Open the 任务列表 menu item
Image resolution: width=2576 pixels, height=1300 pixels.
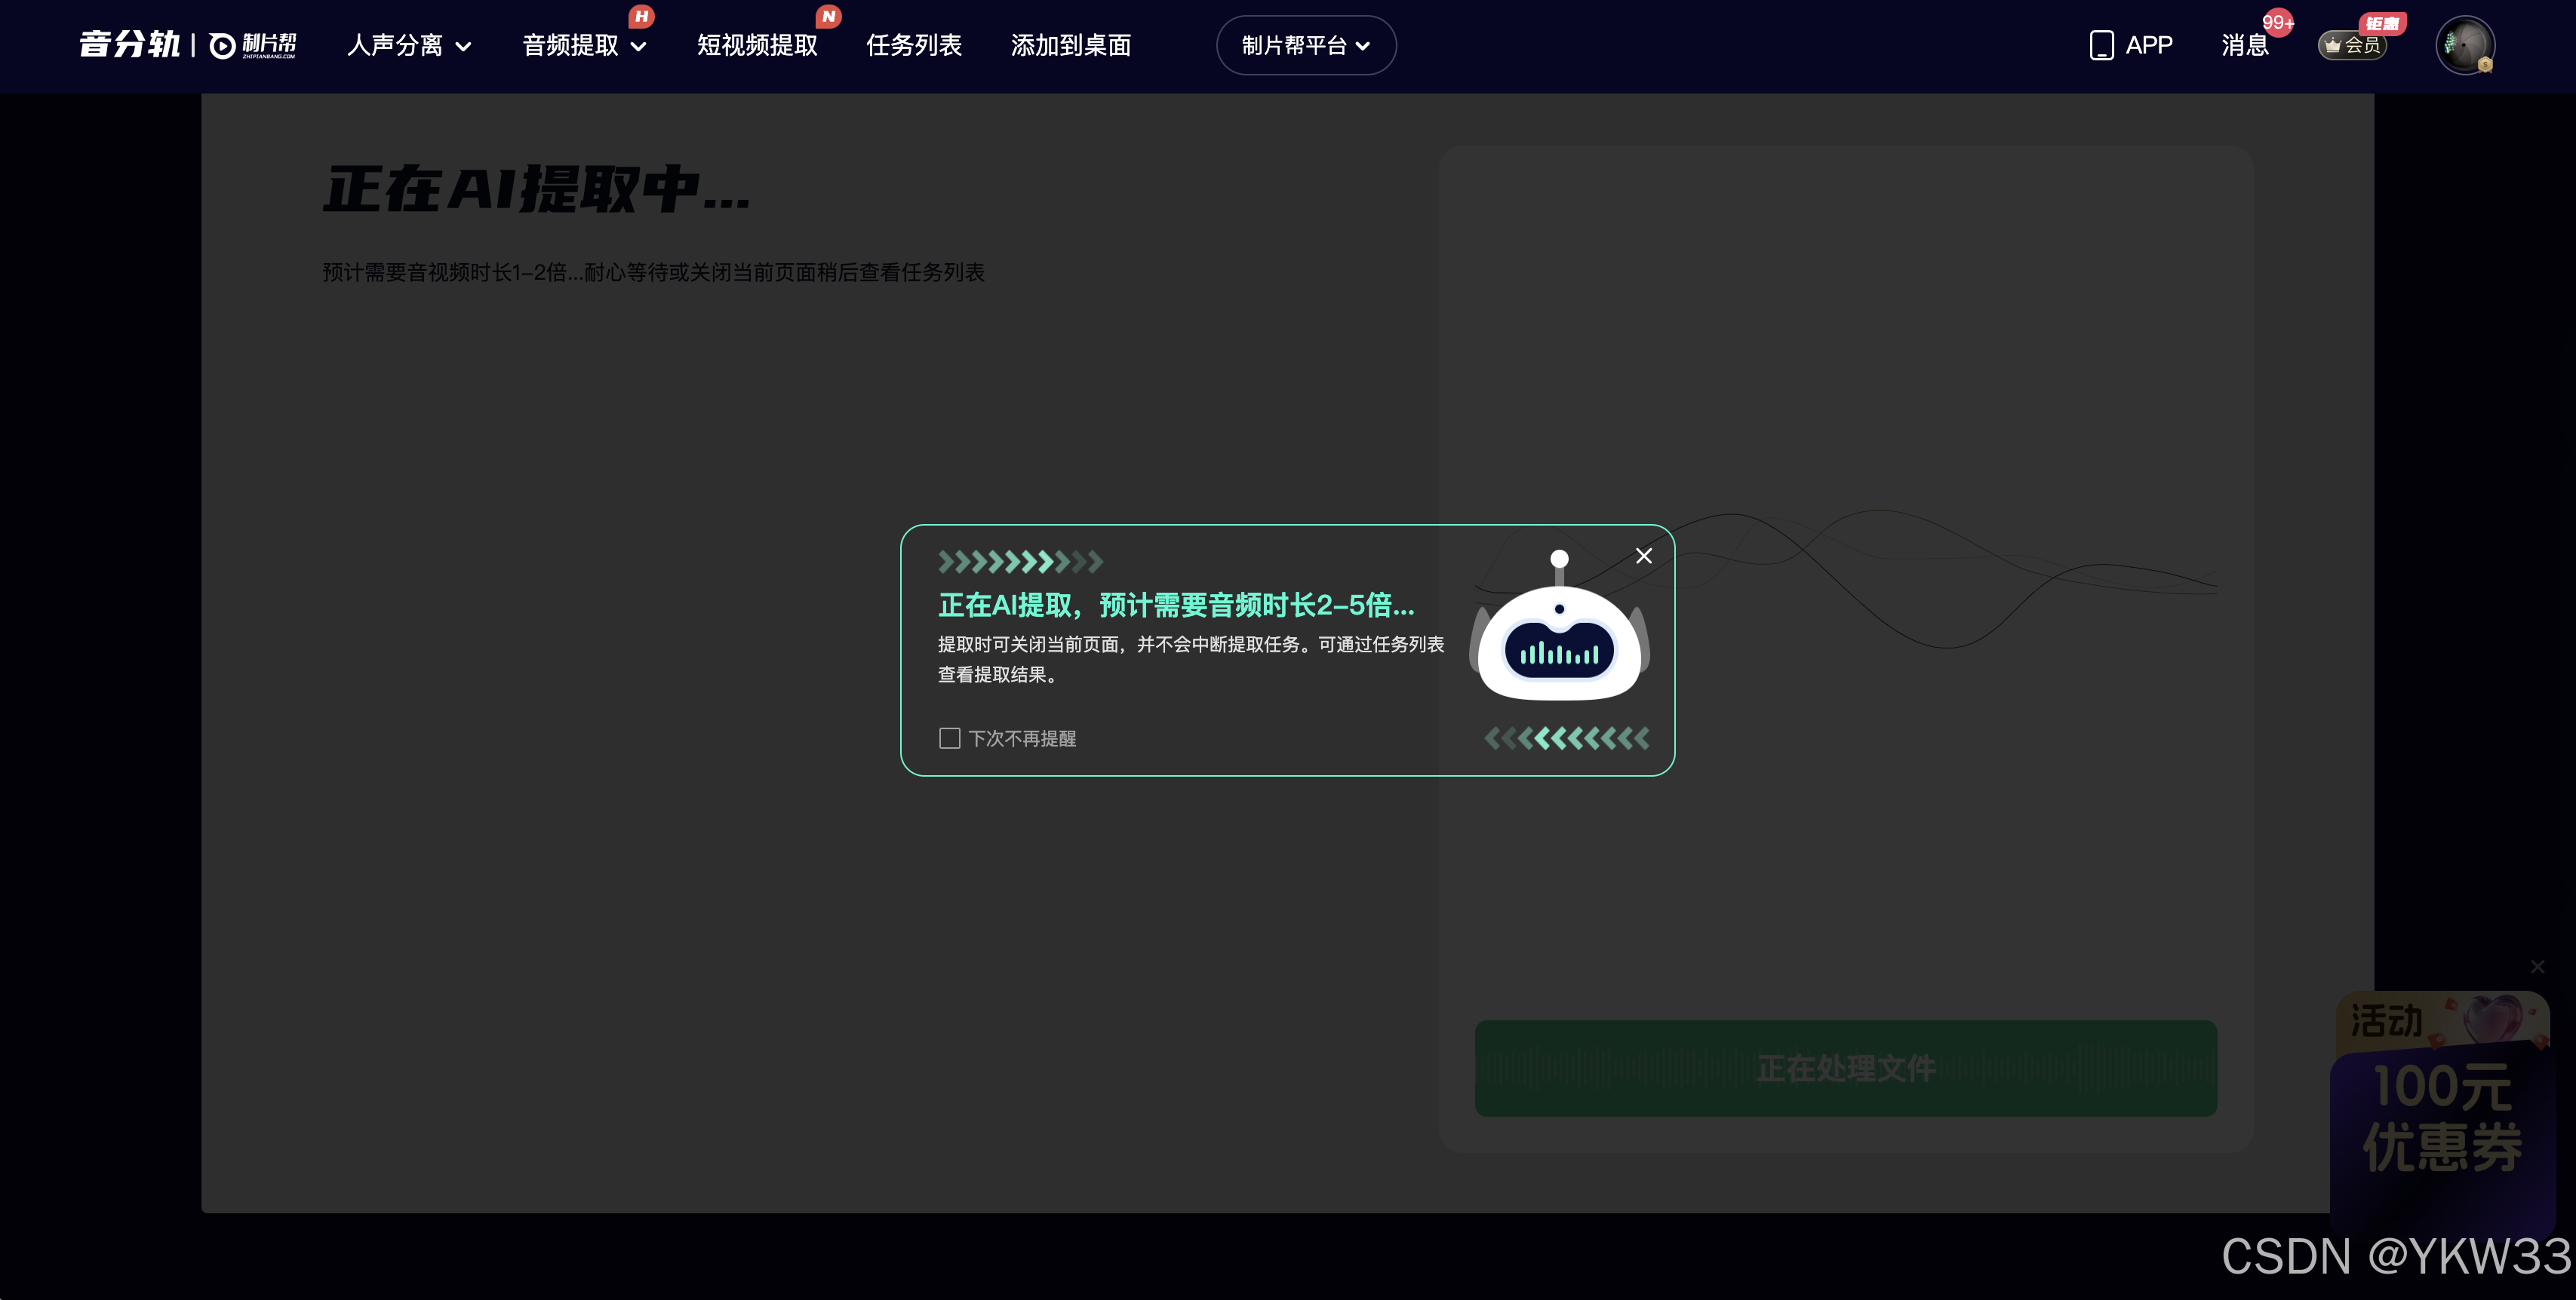point(913,45)
